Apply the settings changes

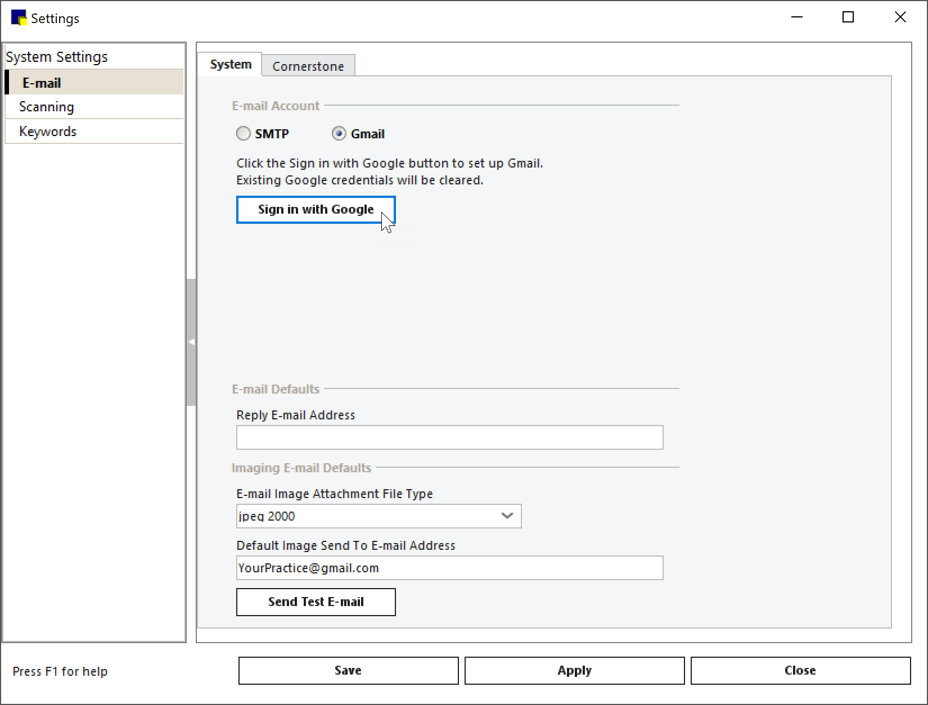point(574,670)
